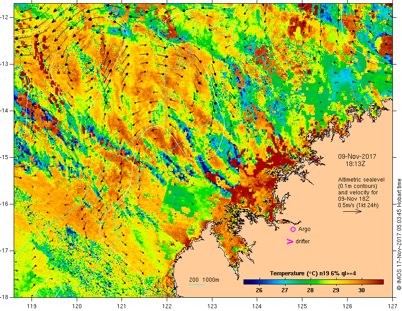Click the magenta Argo circle legend symbol
Image resolution: width=402 pixels, height=311 pixels.
click(293, 230)
